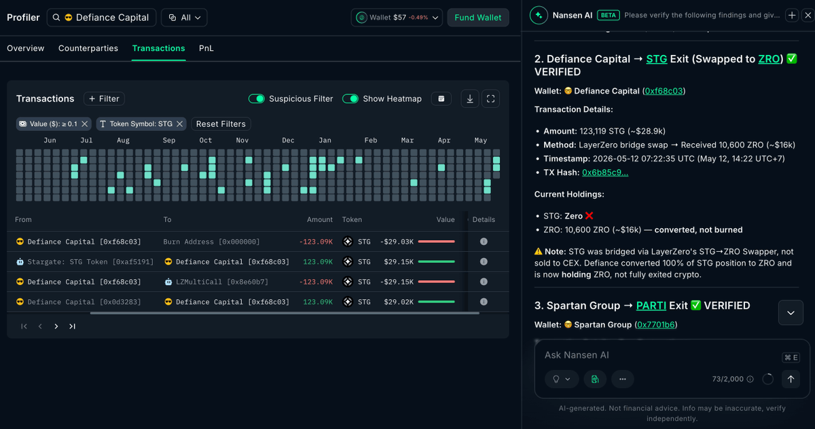Viewport: 815px width, 429px height.
Task: Click the wallet icon in the top bar
Action: [361, 18]
